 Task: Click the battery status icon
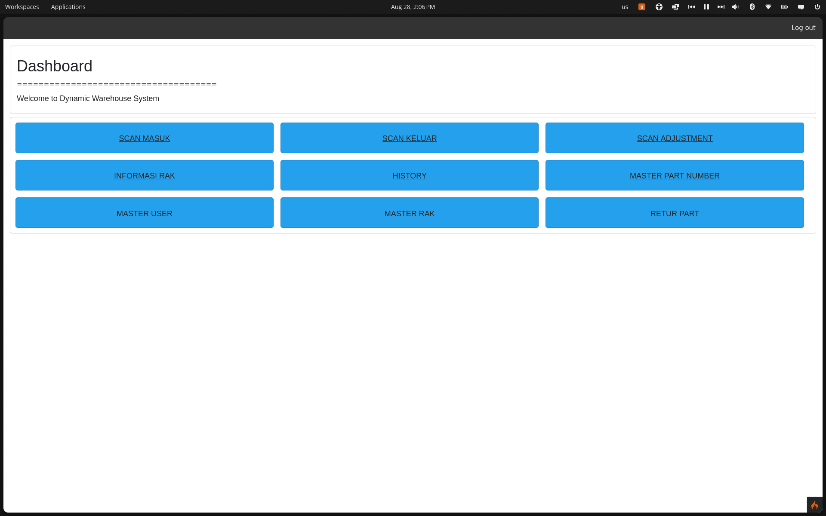tap(784, 7)
